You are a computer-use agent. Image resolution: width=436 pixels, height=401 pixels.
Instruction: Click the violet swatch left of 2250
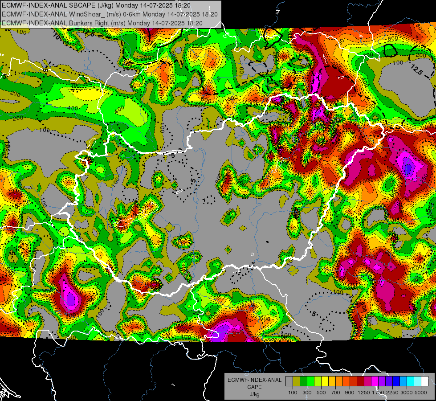tap(389, 381)
